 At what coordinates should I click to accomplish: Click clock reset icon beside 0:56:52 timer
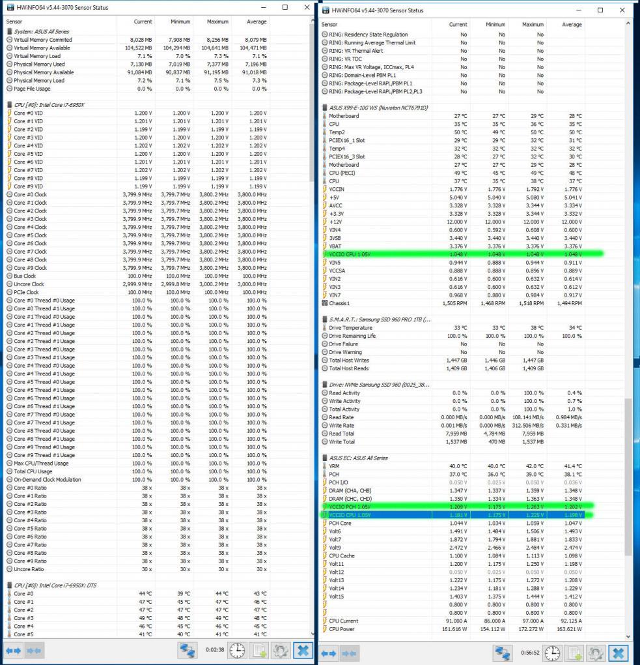click(x=552, y=653)
